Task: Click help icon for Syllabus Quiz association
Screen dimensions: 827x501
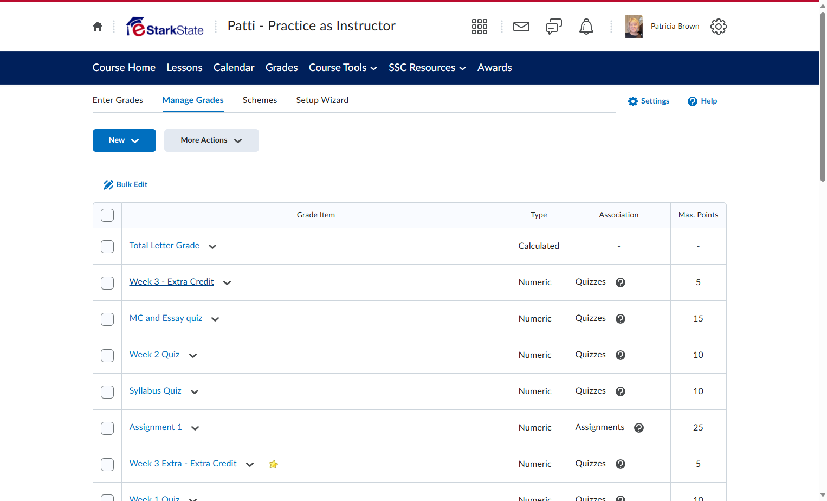Action: [621, 391]
